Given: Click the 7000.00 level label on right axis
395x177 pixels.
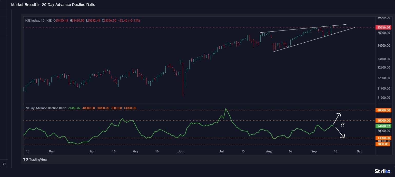Looking at the screenshot, I should (383, 144).
